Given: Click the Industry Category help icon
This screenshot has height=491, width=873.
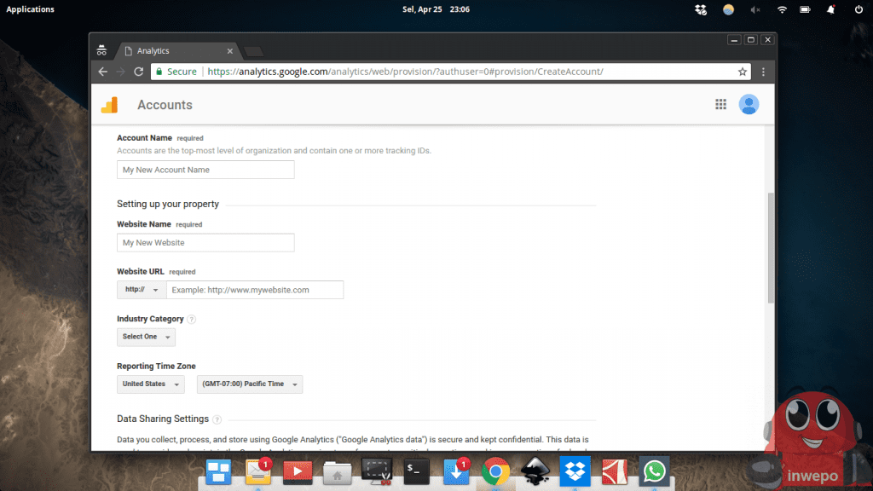Looking at the screenshot, I should click(x=192, y=320).
